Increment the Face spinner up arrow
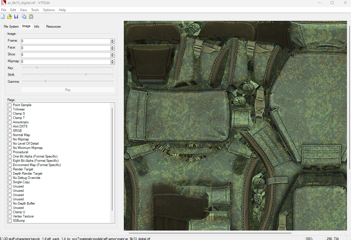The height and width of the screenshot is (240, 351). pyautogui.click(x=112, y=47)
